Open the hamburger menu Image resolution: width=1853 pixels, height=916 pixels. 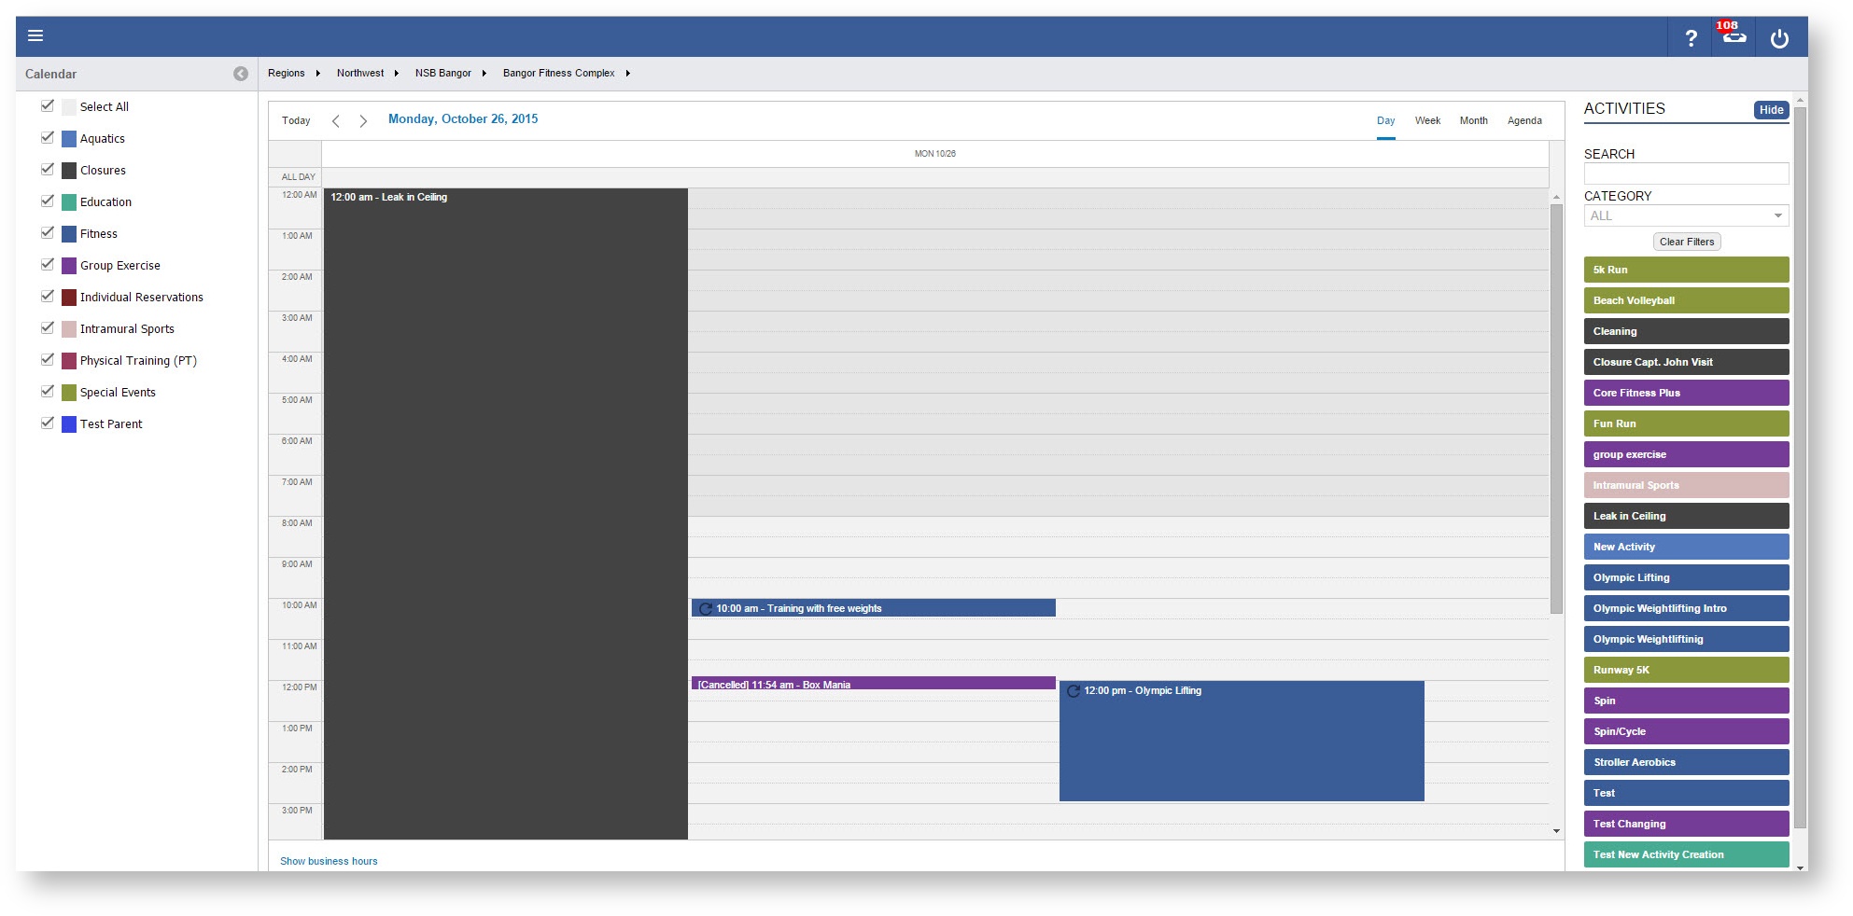coord(35,36)
